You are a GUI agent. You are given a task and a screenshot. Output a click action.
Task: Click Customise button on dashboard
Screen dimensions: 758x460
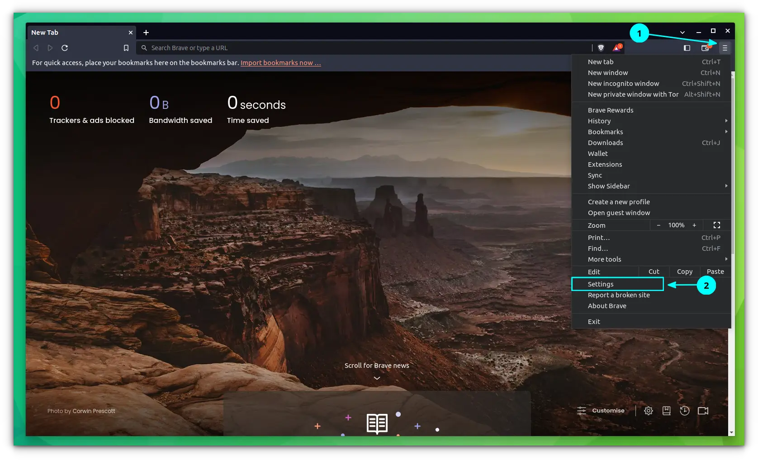(601, 411)
